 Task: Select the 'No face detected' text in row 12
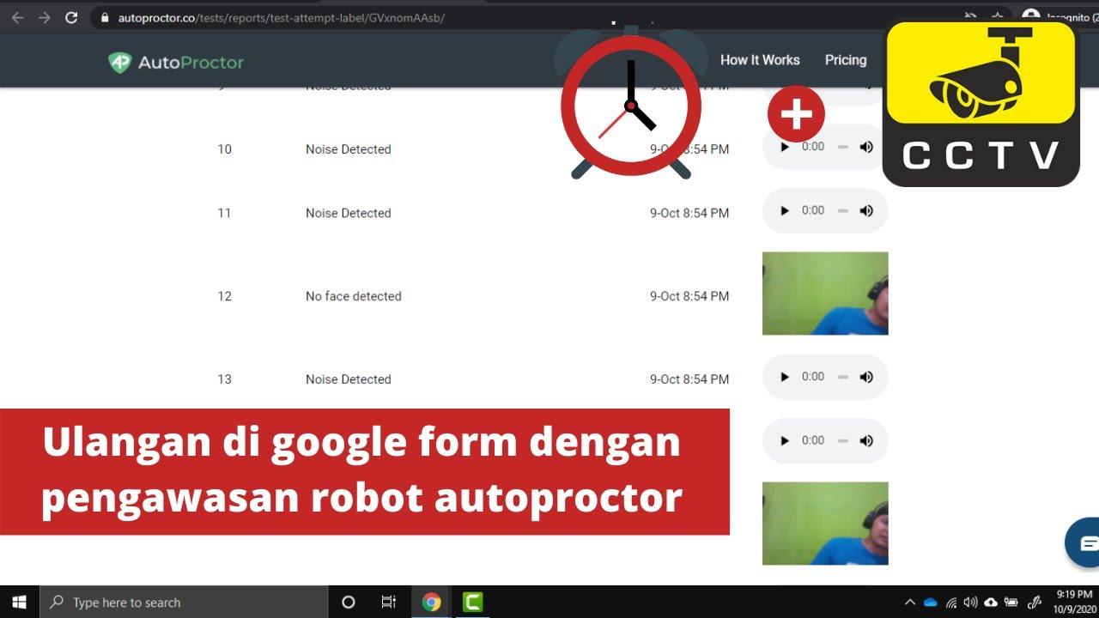[354, 296]
